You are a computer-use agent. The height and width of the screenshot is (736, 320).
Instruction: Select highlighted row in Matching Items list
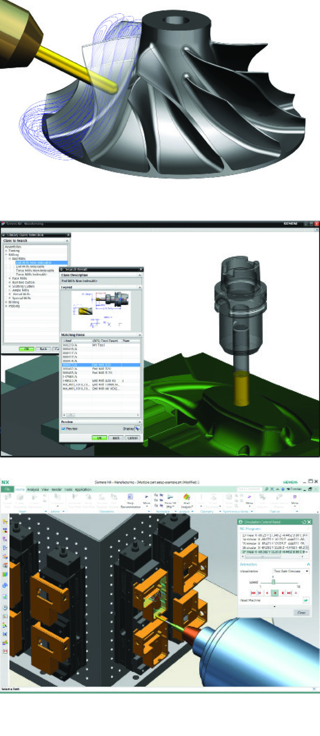pos(100,365)
